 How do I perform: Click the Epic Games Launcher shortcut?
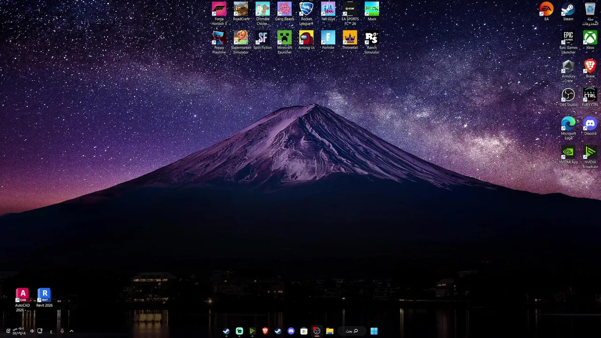pyautogui.click(x=568, y=43)
